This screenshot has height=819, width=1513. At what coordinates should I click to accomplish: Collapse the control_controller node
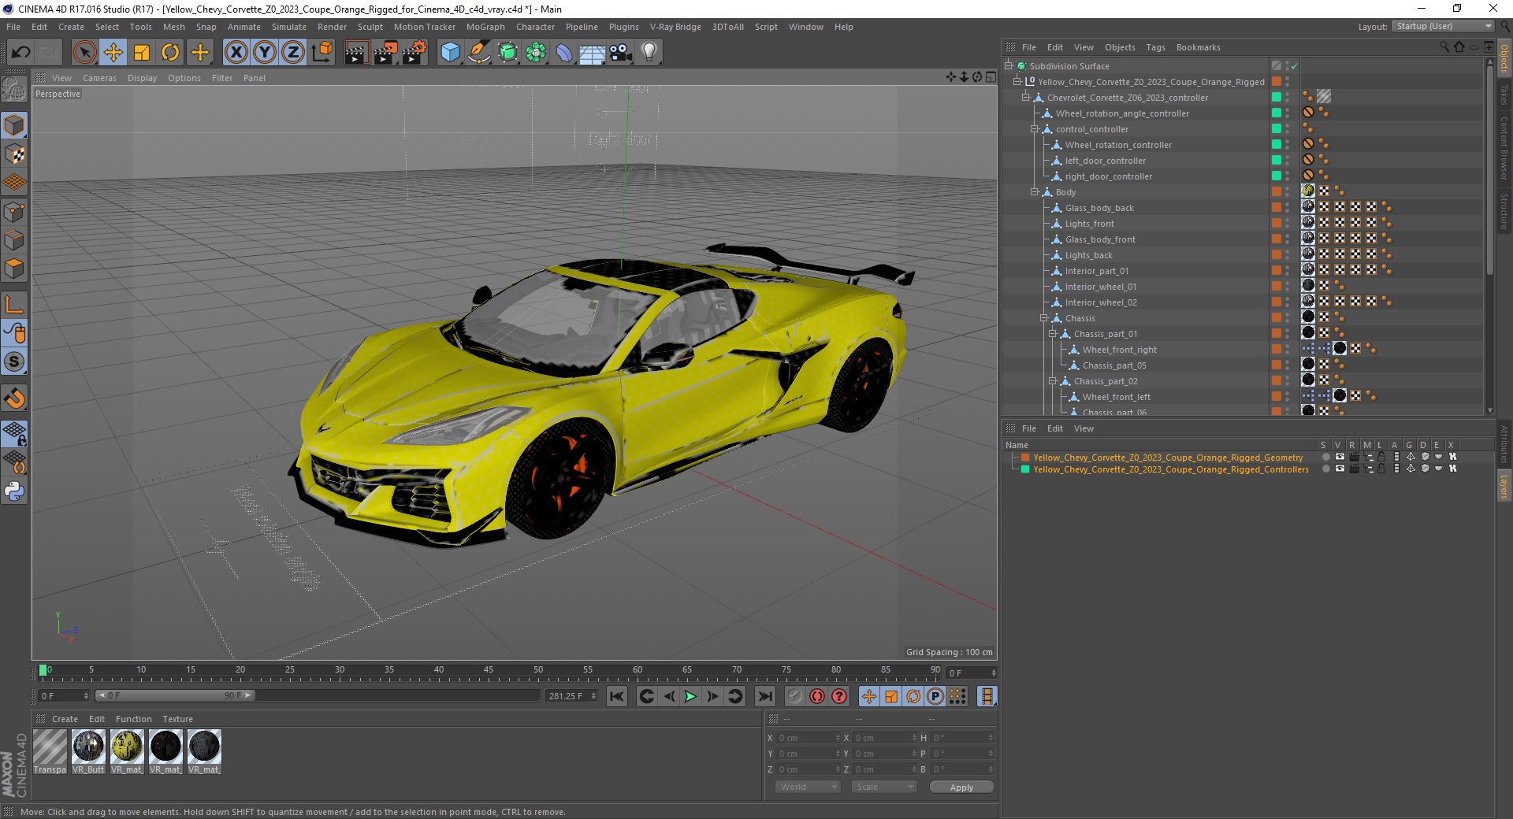click(x=1035, y=129)
